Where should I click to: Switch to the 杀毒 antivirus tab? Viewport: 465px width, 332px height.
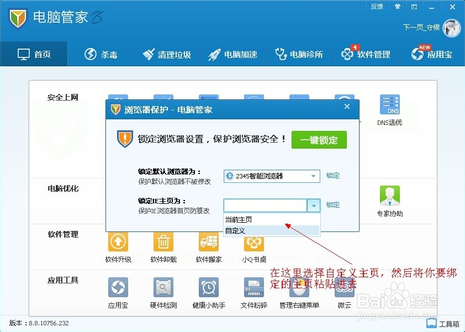pyautogui.click(x=101, y=54)
